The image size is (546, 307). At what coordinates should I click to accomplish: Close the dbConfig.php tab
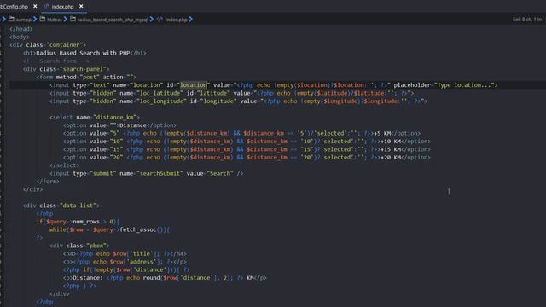pos(35,6)
